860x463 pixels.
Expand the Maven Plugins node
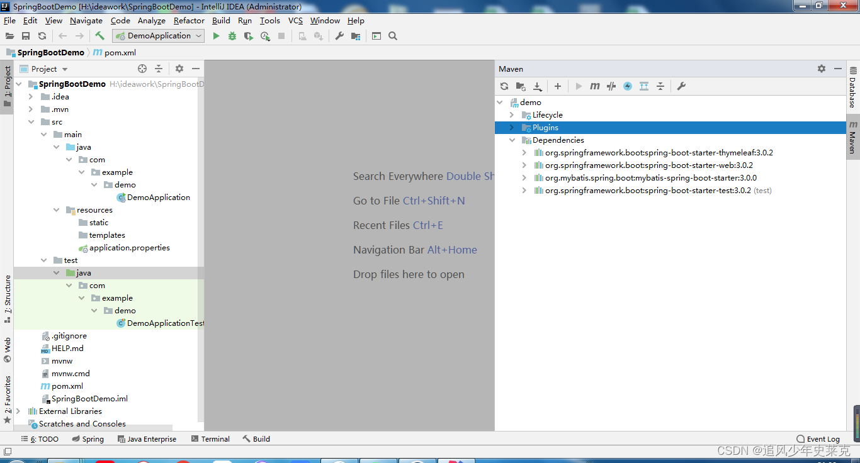click(x=512, y=128)
